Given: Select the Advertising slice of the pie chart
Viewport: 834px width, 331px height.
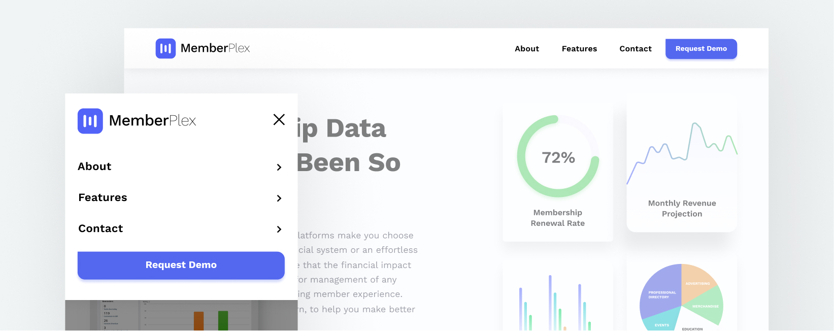Looking at the screenshot, I should (698, 283).
